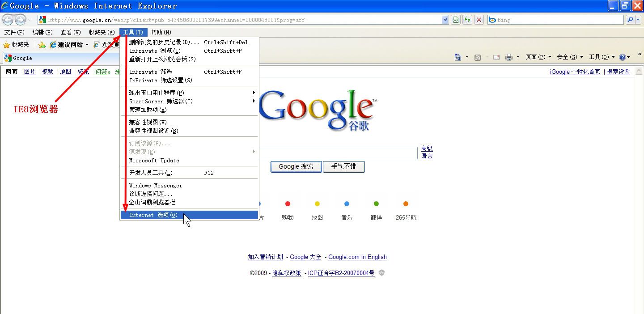Choose 删除浏览的历史记录 from the menu

point(189,42)
